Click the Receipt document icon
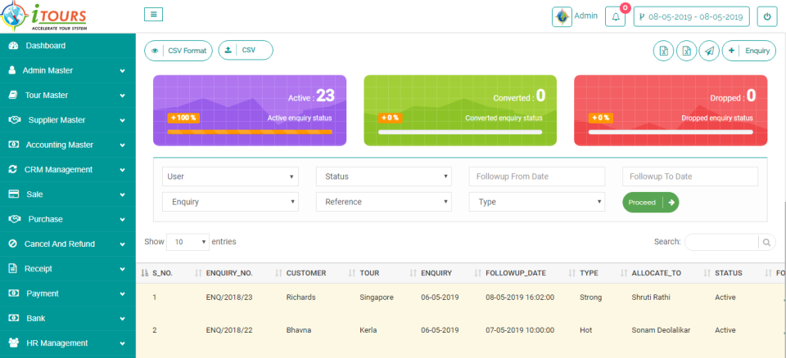The height and width of the screenshot is (358, 786). [13, 269]
